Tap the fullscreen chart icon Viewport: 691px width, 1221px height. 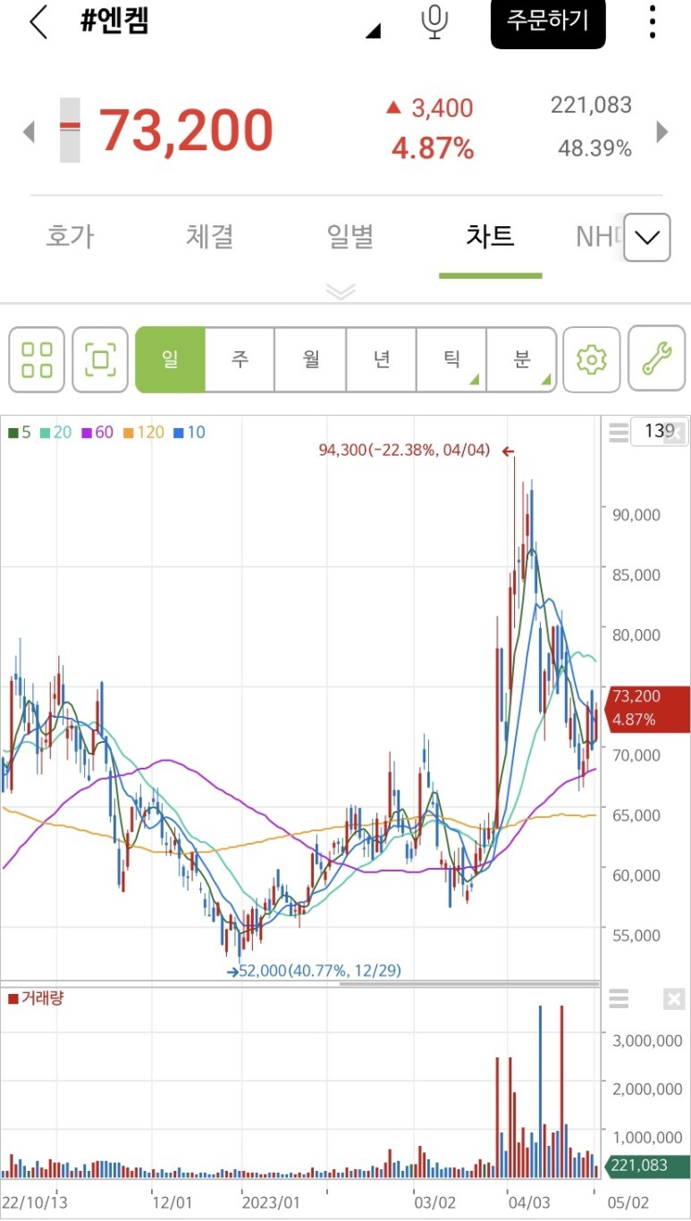pos(100,359)
